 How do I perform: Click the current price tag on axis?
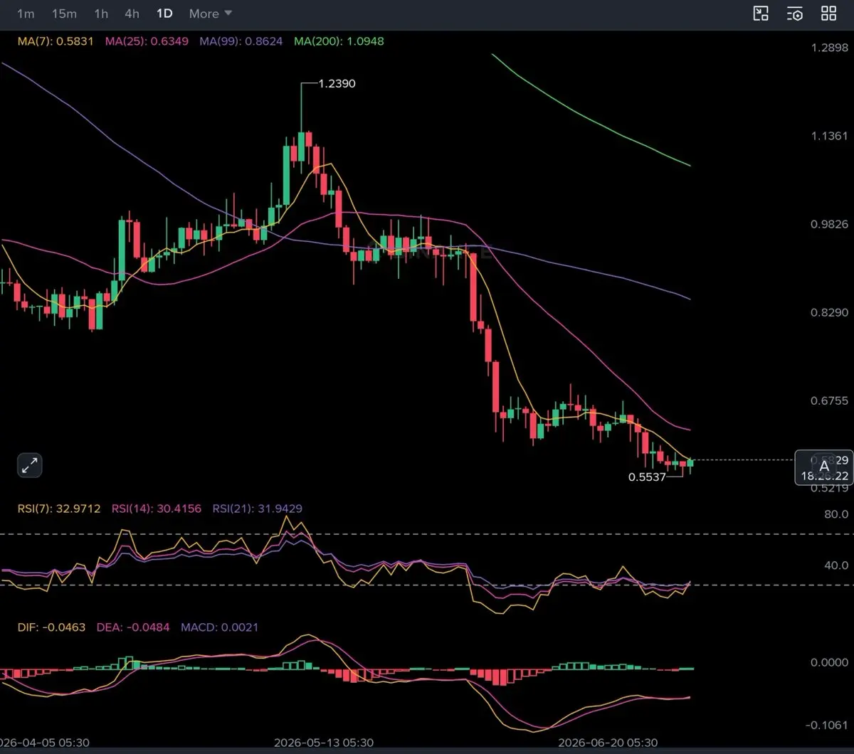(x=823, y=467)
